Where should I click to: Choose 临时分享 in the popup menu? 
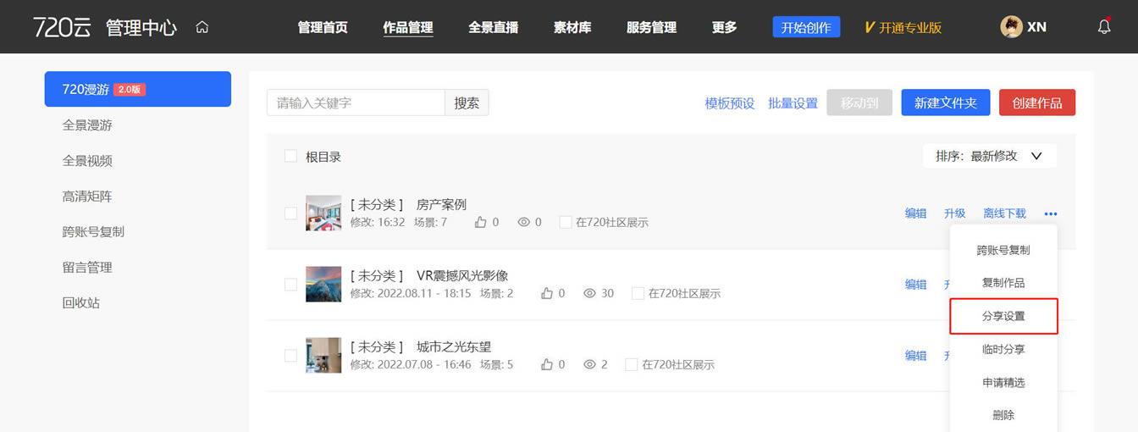point(1003,349)
